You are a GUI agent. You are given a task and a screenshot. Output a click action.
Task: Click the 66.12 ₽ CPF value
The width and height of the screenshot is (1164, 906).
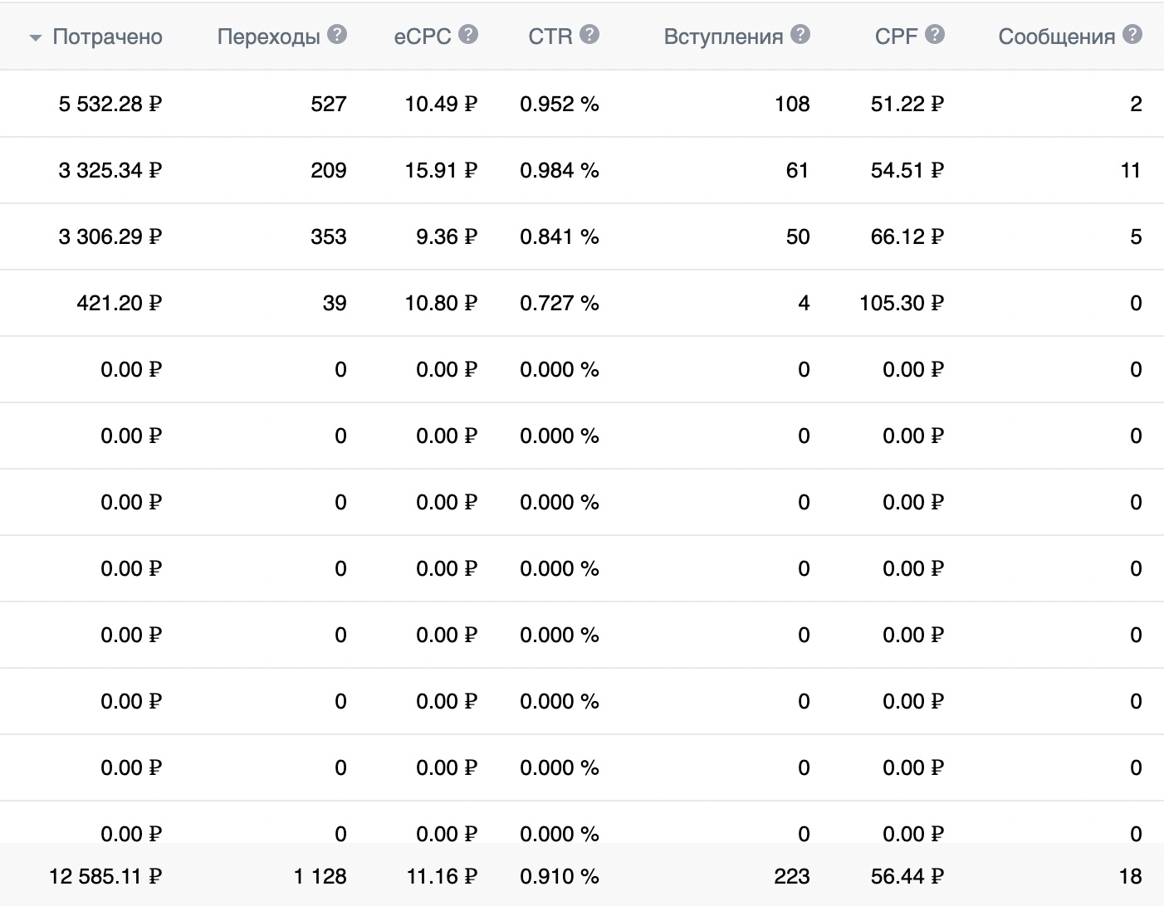[907, 236]
